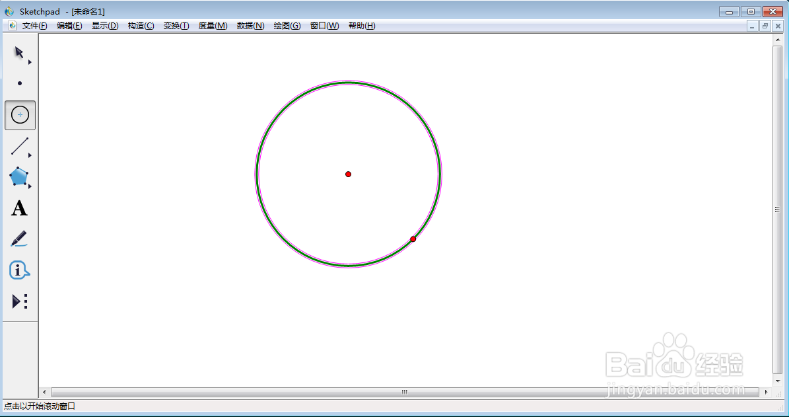This screenshot has width=789, height=417.
Task: Close the inner document 未命名1
Action: point(778,26)
